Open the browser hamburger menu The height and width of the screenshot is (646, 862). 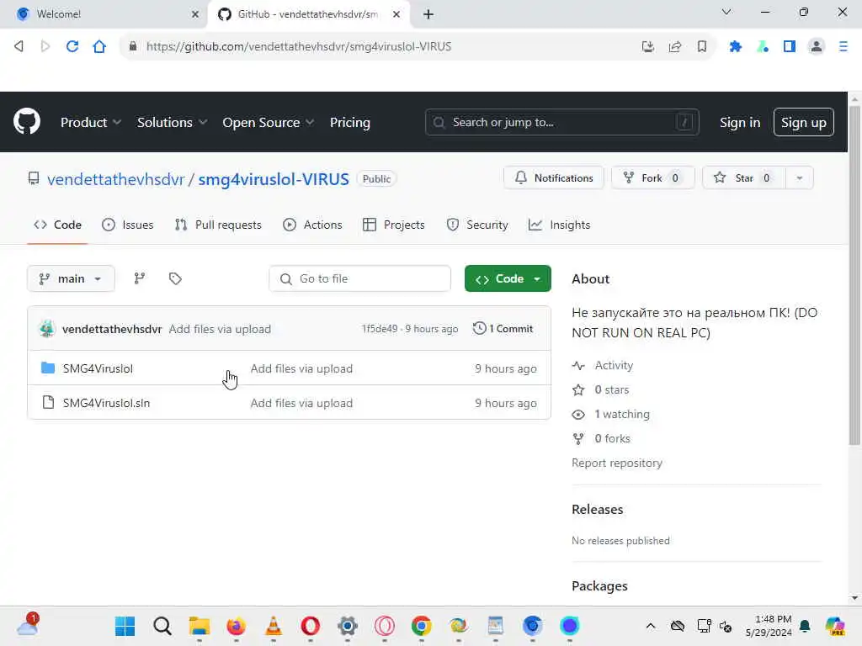pos(843,47)
